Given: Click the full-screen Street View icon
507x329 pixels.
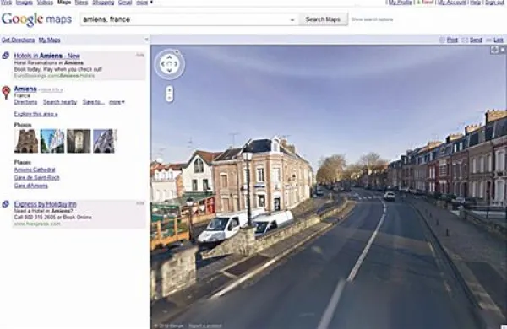Looking at the screenshot, I should coord(494,50).
